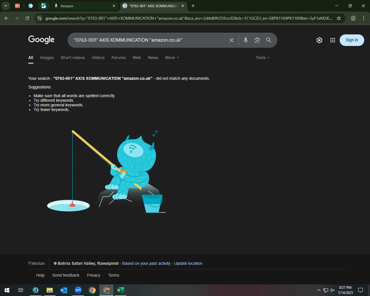Show hidden system tray icons

319,290
